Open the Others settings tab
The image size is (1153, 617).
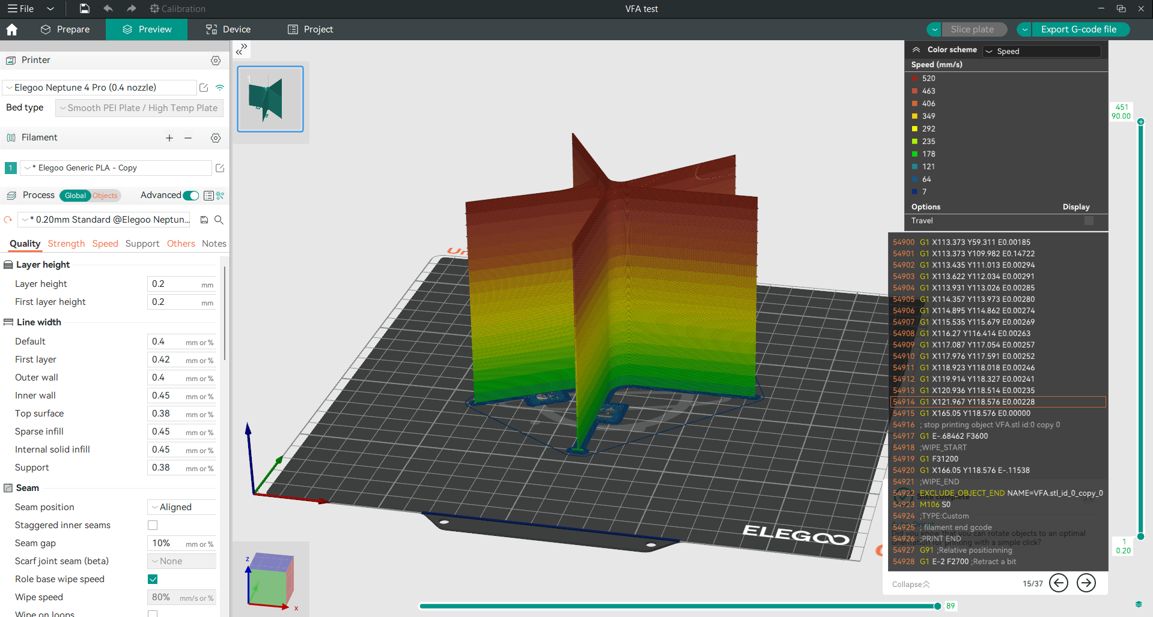(181, 244)
